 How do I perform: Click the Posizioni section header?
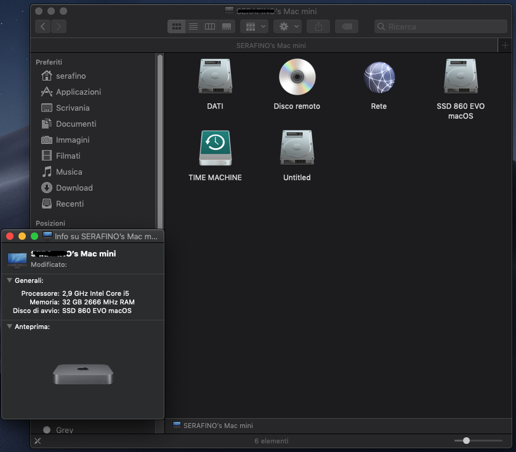50,223
